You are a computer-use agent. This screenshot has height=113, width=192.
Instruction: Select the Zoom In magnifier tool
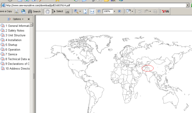click(76, 11)
